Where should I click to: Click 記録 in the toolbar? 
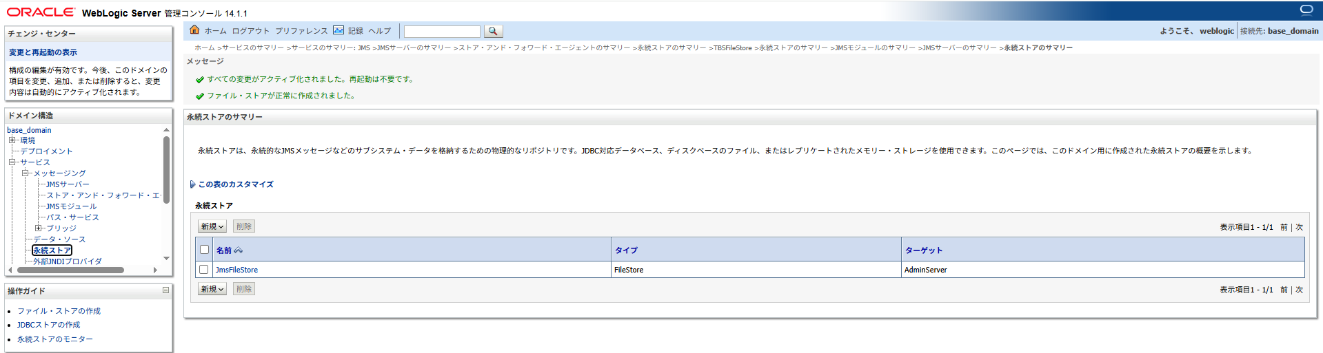(356, 31)
